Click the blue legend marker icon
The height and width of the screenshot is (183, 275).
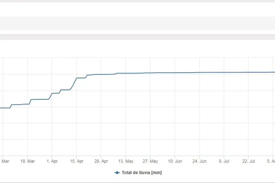pyautogui.click(x=117, y=173)
